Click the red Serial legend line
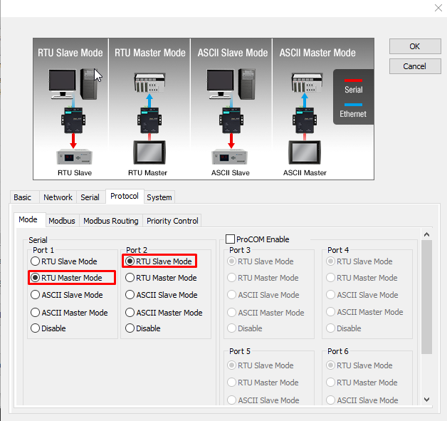 click(353, 80)
